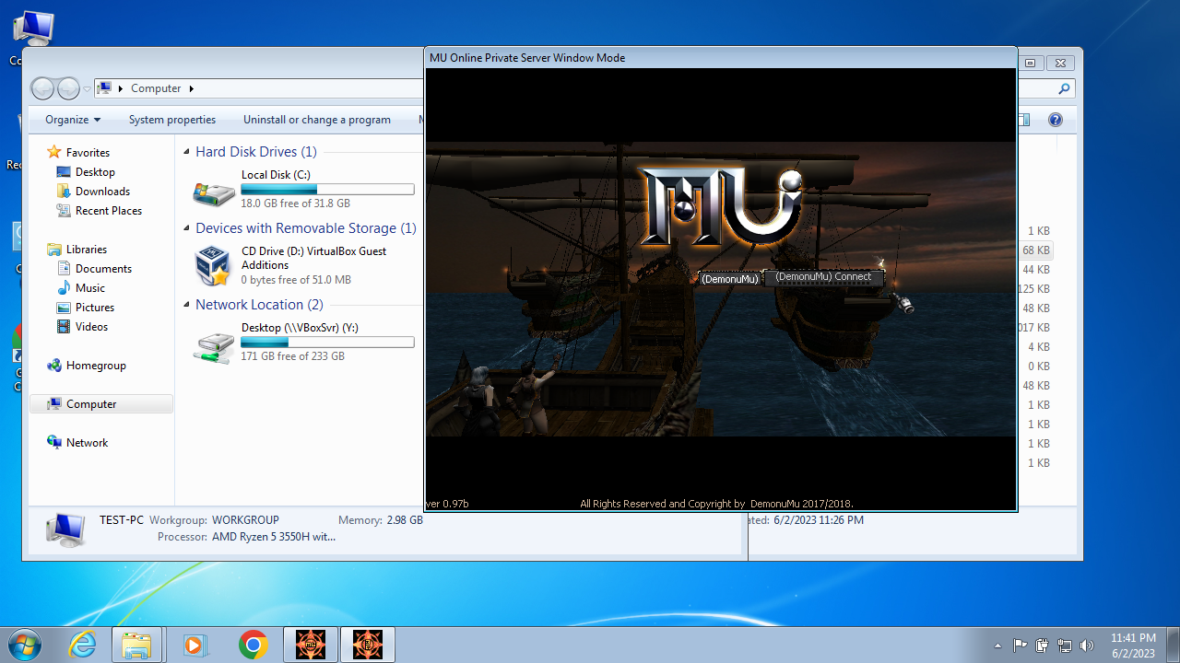Click the Show desktop strip at the taskbar end

click(1173, 645)
